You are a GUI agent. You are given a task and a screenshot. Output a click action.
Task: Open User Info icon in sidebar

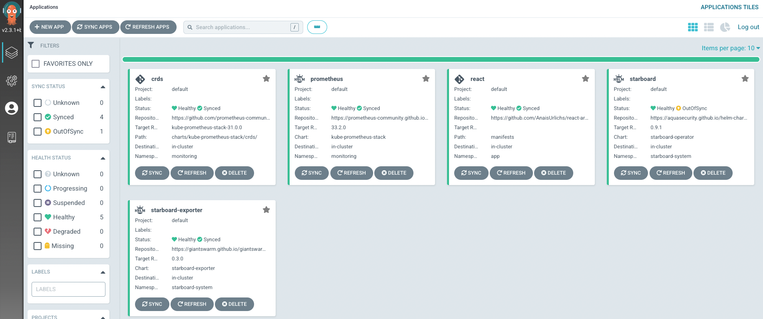point(12,108)
